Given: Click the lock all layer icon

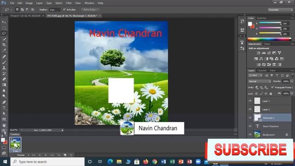Looking at the screenshot, I should [x=271, y=94].
